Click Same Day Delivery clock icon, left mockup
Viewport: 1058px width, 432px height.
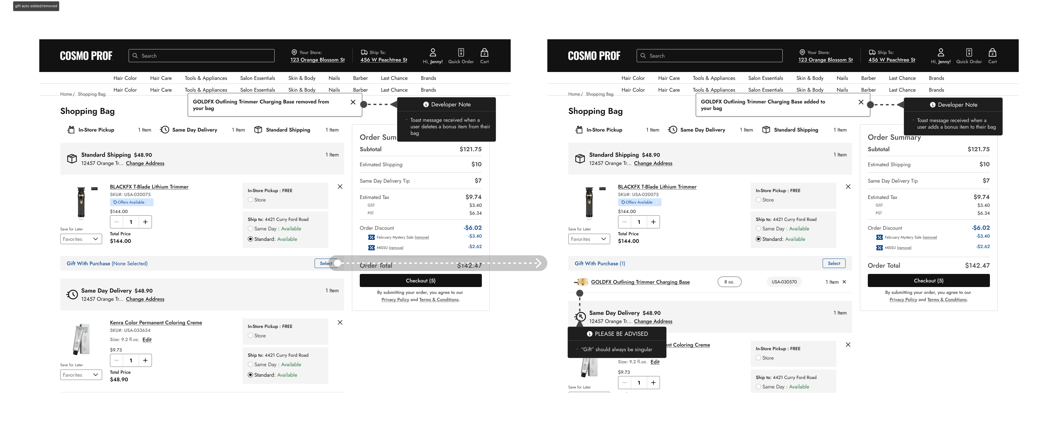(x=164, y=130)
